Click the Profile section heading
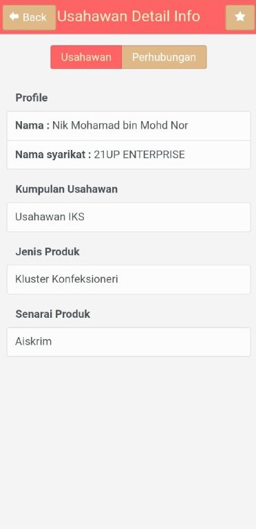This screenshot has width=256, height=529. click(x=32, y=98)
